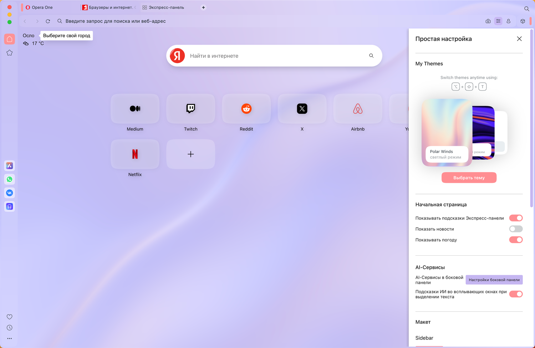Open Pinboards heart icon in sidebar
Screen dimensions: 535x348
click(x=10, y=317)
